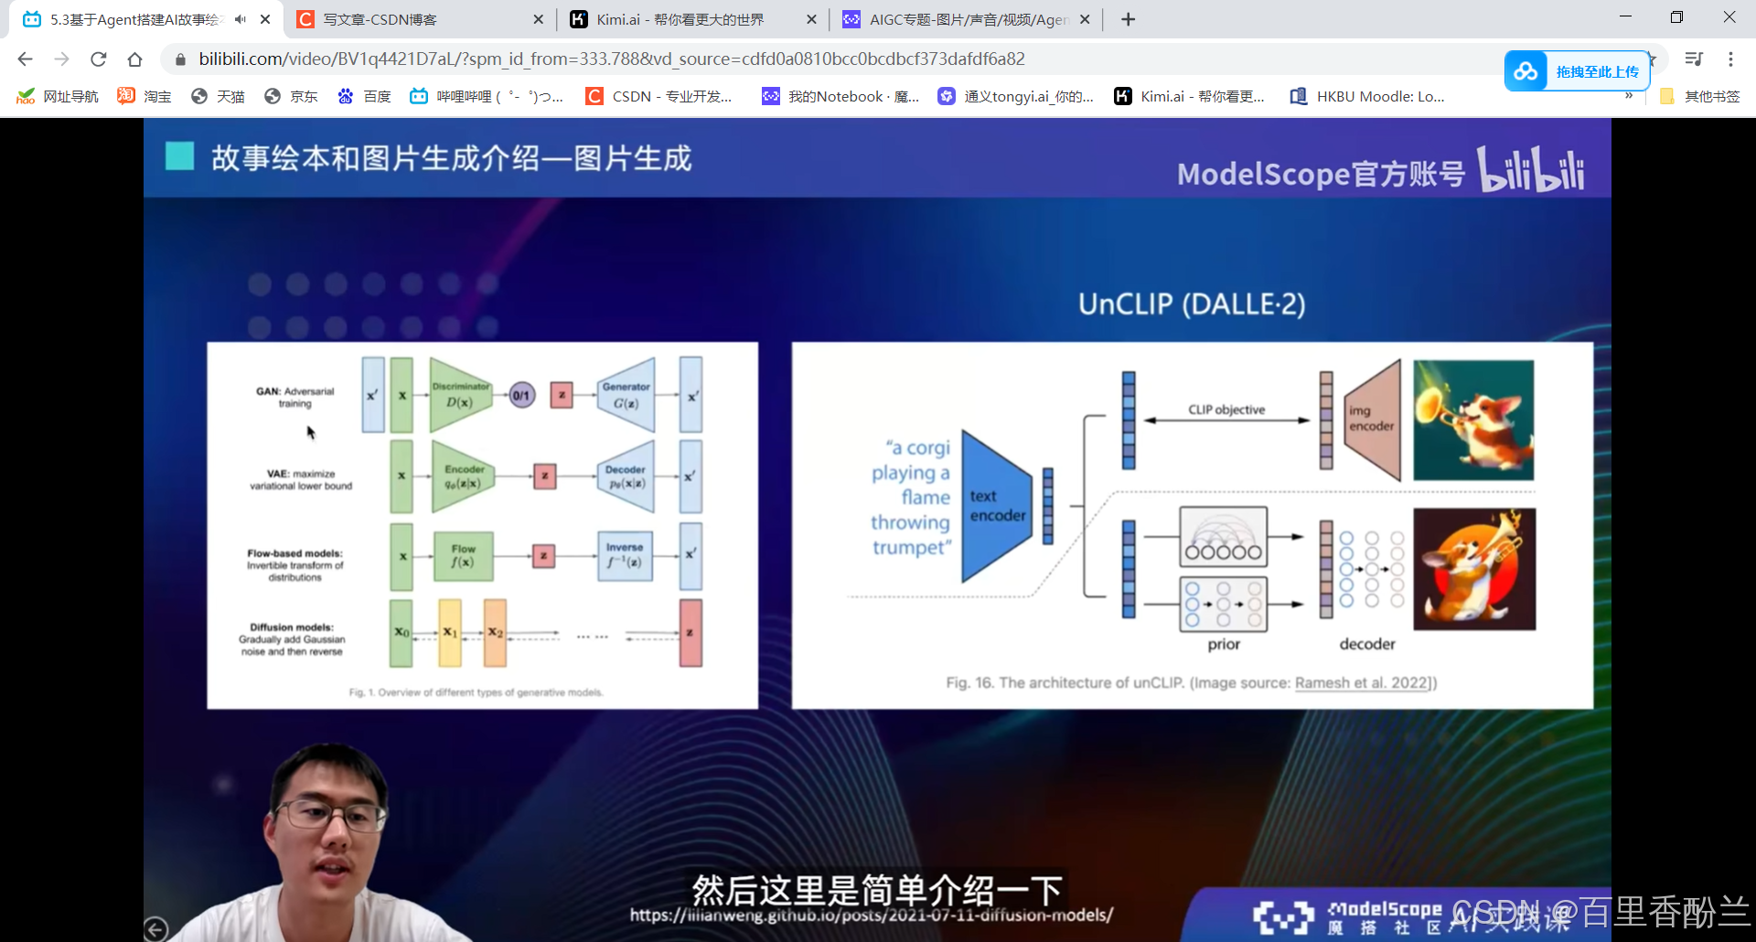The width and height of the screenshot is (1756, 942).
Task: Open the 天猫 bookmark
Action: click(x=218, y=96)
